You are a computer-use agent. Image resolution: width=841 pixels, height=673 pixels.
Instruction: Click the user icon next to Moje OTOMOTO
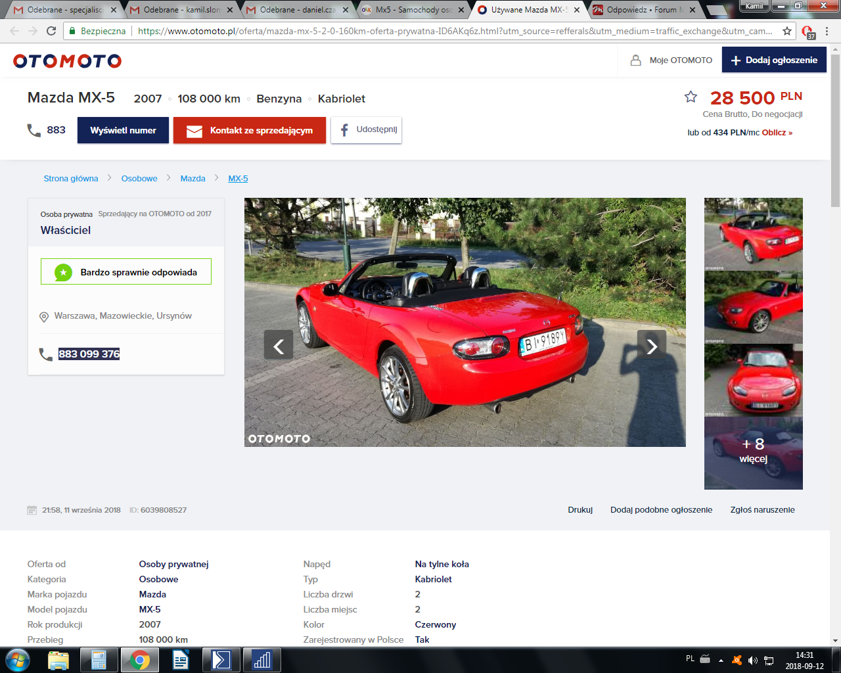click(635, 60)
